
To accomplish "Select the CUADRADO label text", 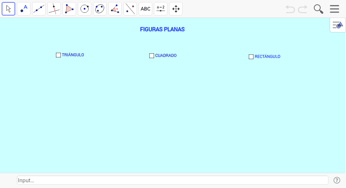I will (x=166, y=56).
